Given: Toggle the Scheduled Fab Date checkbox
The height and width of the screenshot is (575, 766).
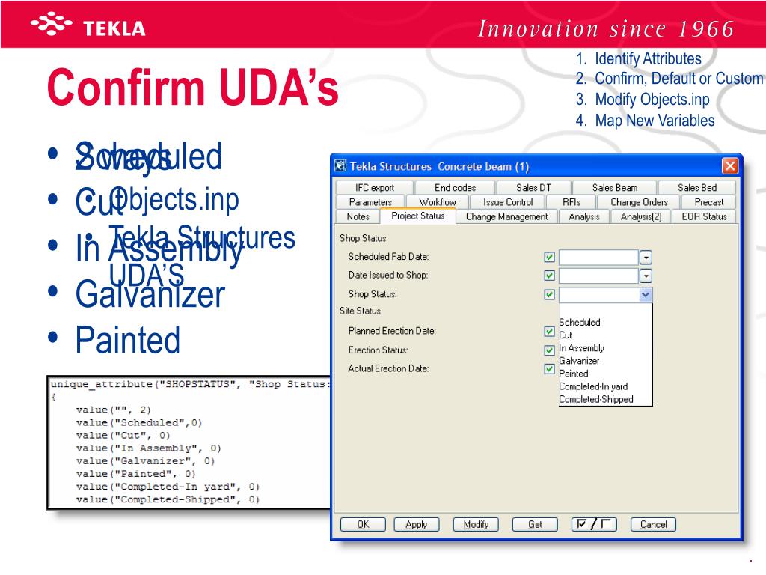Looking at the screenshot, I should [549, 258].
